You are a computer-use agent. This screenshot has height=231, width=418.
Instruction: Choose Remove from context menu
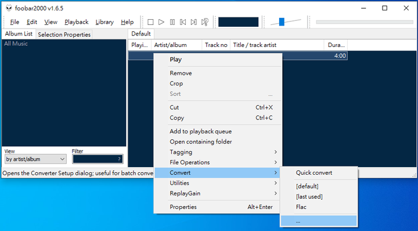click(x=218, y=73)
